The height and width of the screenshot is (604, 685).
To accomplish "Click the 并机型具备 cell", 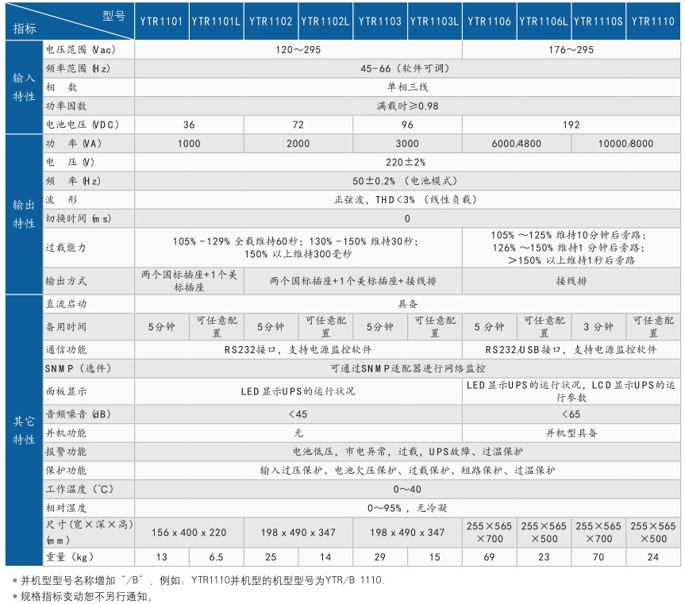I will pyautogui.click(x=571, y=433).
